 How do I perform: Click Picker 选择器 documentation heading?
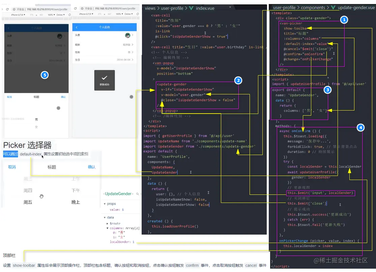27,145
